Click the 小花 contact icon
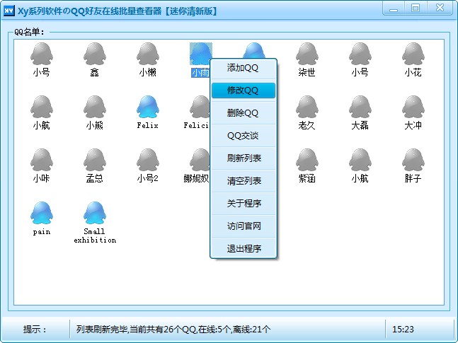This screenshot has height=343, width=458. (x=413, y=54)
